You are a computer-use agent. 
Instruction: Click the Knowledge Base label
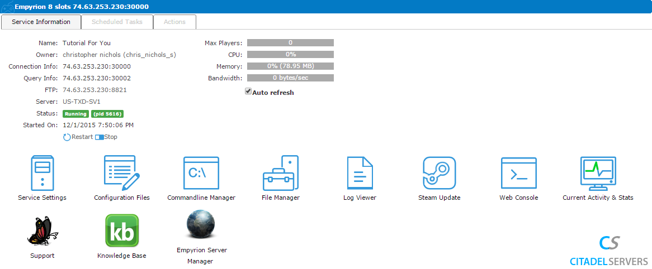point(122,256)
